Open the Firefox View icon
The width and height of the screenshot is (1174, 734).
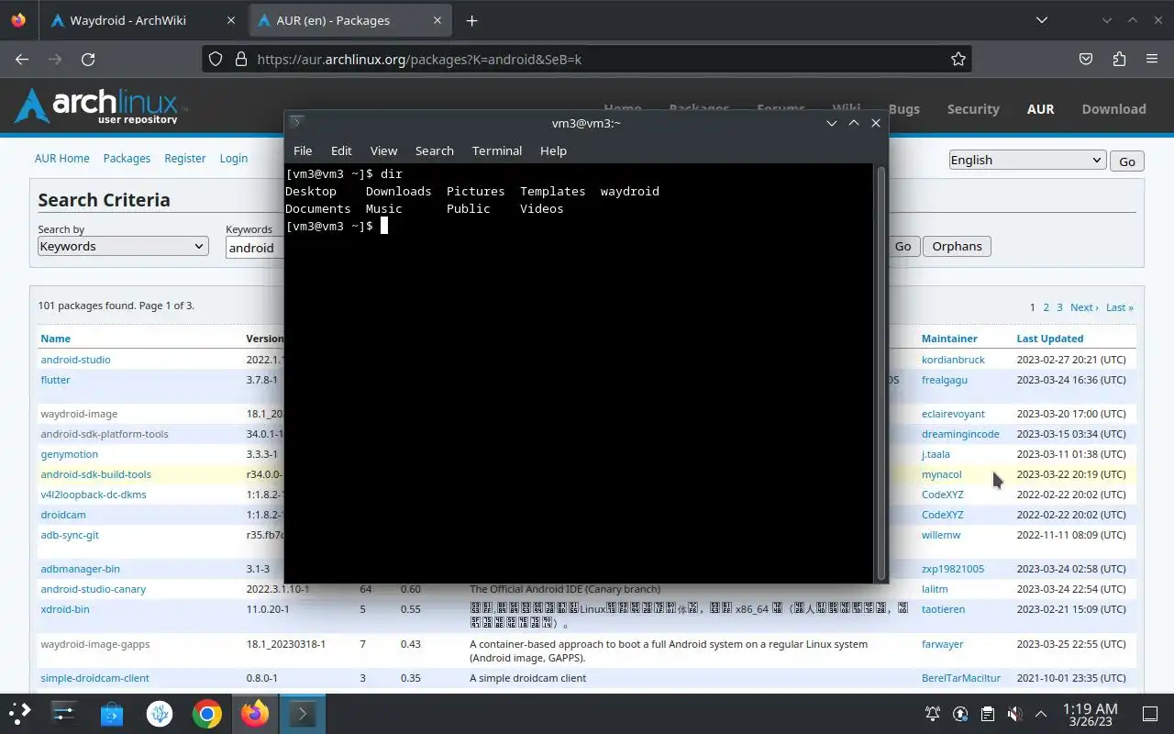[x=18, y=20]
